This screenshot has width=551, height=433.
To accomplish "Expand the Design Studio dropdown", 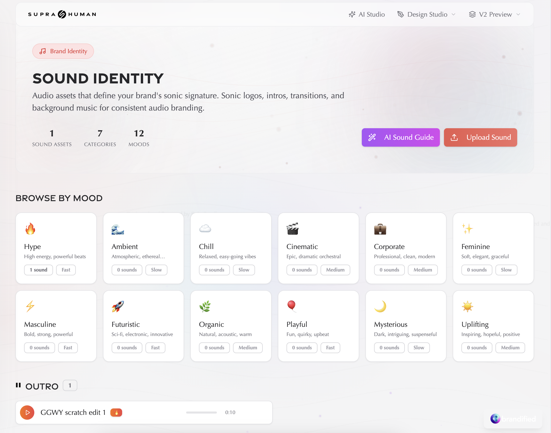I will coord(453,14).
